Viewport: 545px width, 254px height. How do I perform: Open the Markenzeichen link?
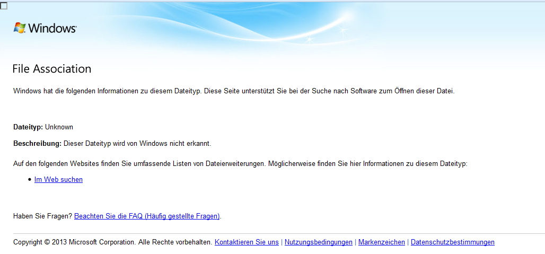click(382, 242)
